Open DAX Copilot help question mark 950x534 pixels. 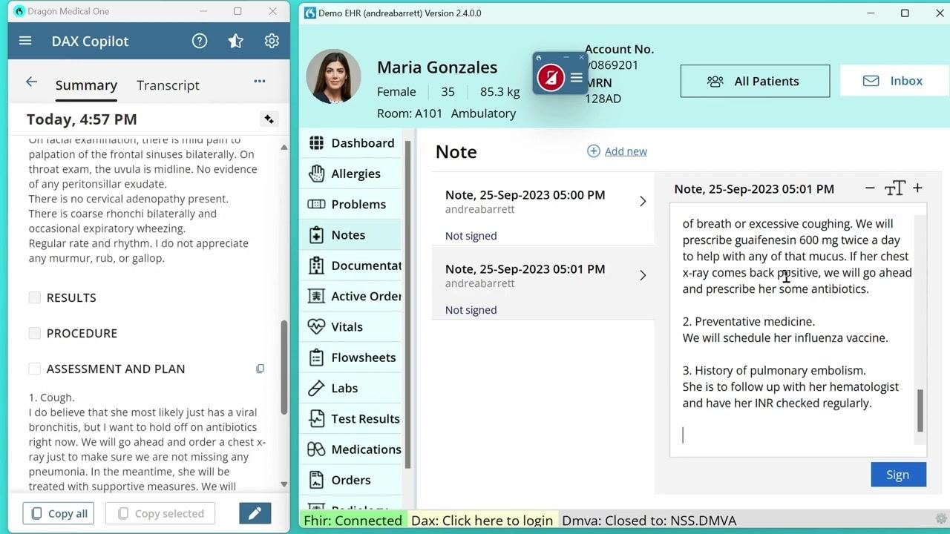click(x=200, y=41)
